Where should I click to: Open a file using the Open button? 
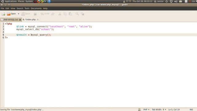point(11,14)
